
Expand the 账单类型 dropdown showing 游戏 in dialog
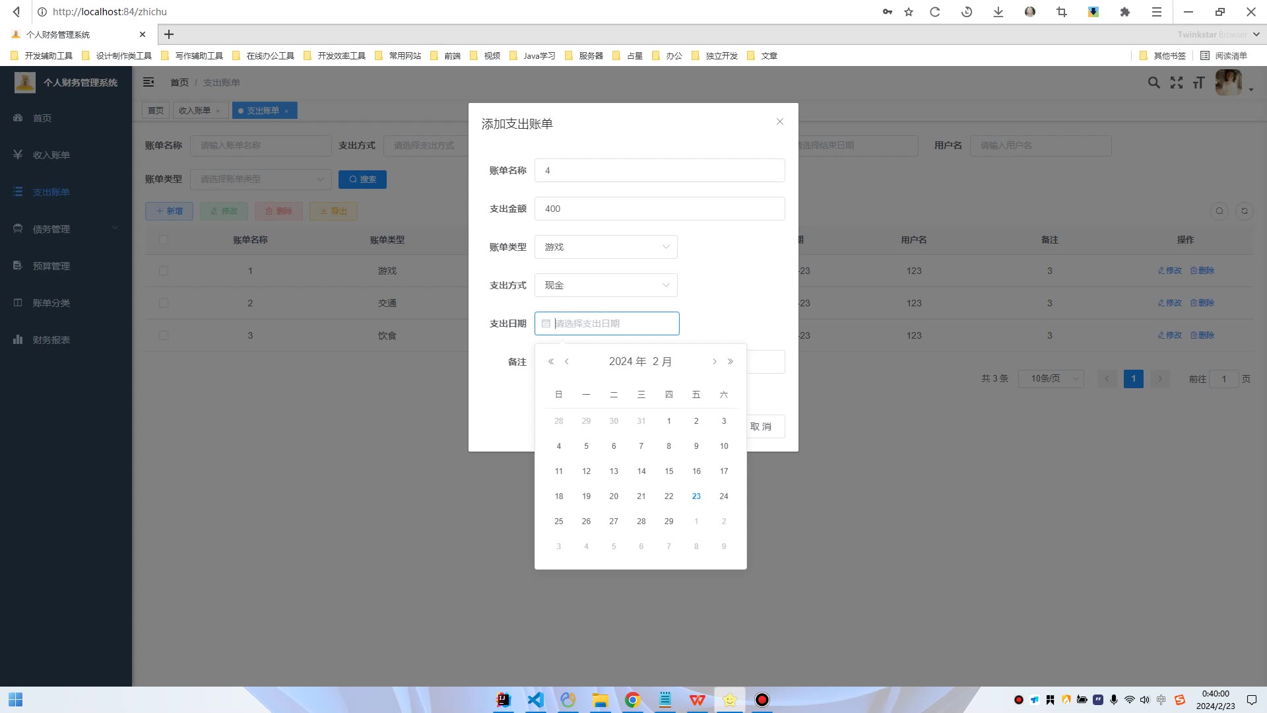pyautogui.click(x=606, y=247)
